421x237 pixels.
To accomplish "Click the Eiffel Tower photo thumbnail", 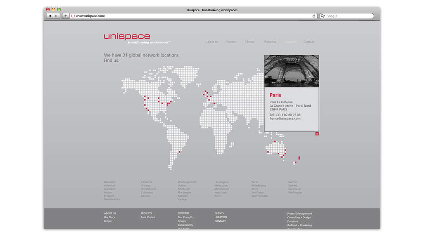I will click(x=292, y=71).
